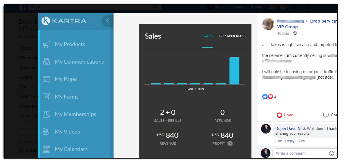346x164 pixels.
Task: Click the My Forms pencil icon
Action: click(x=46, y=96)
